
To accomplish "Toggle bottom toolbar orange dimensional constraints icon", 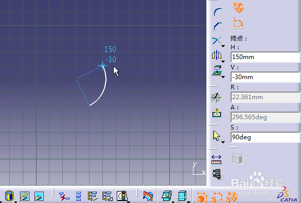I will [x=217, y=197].
